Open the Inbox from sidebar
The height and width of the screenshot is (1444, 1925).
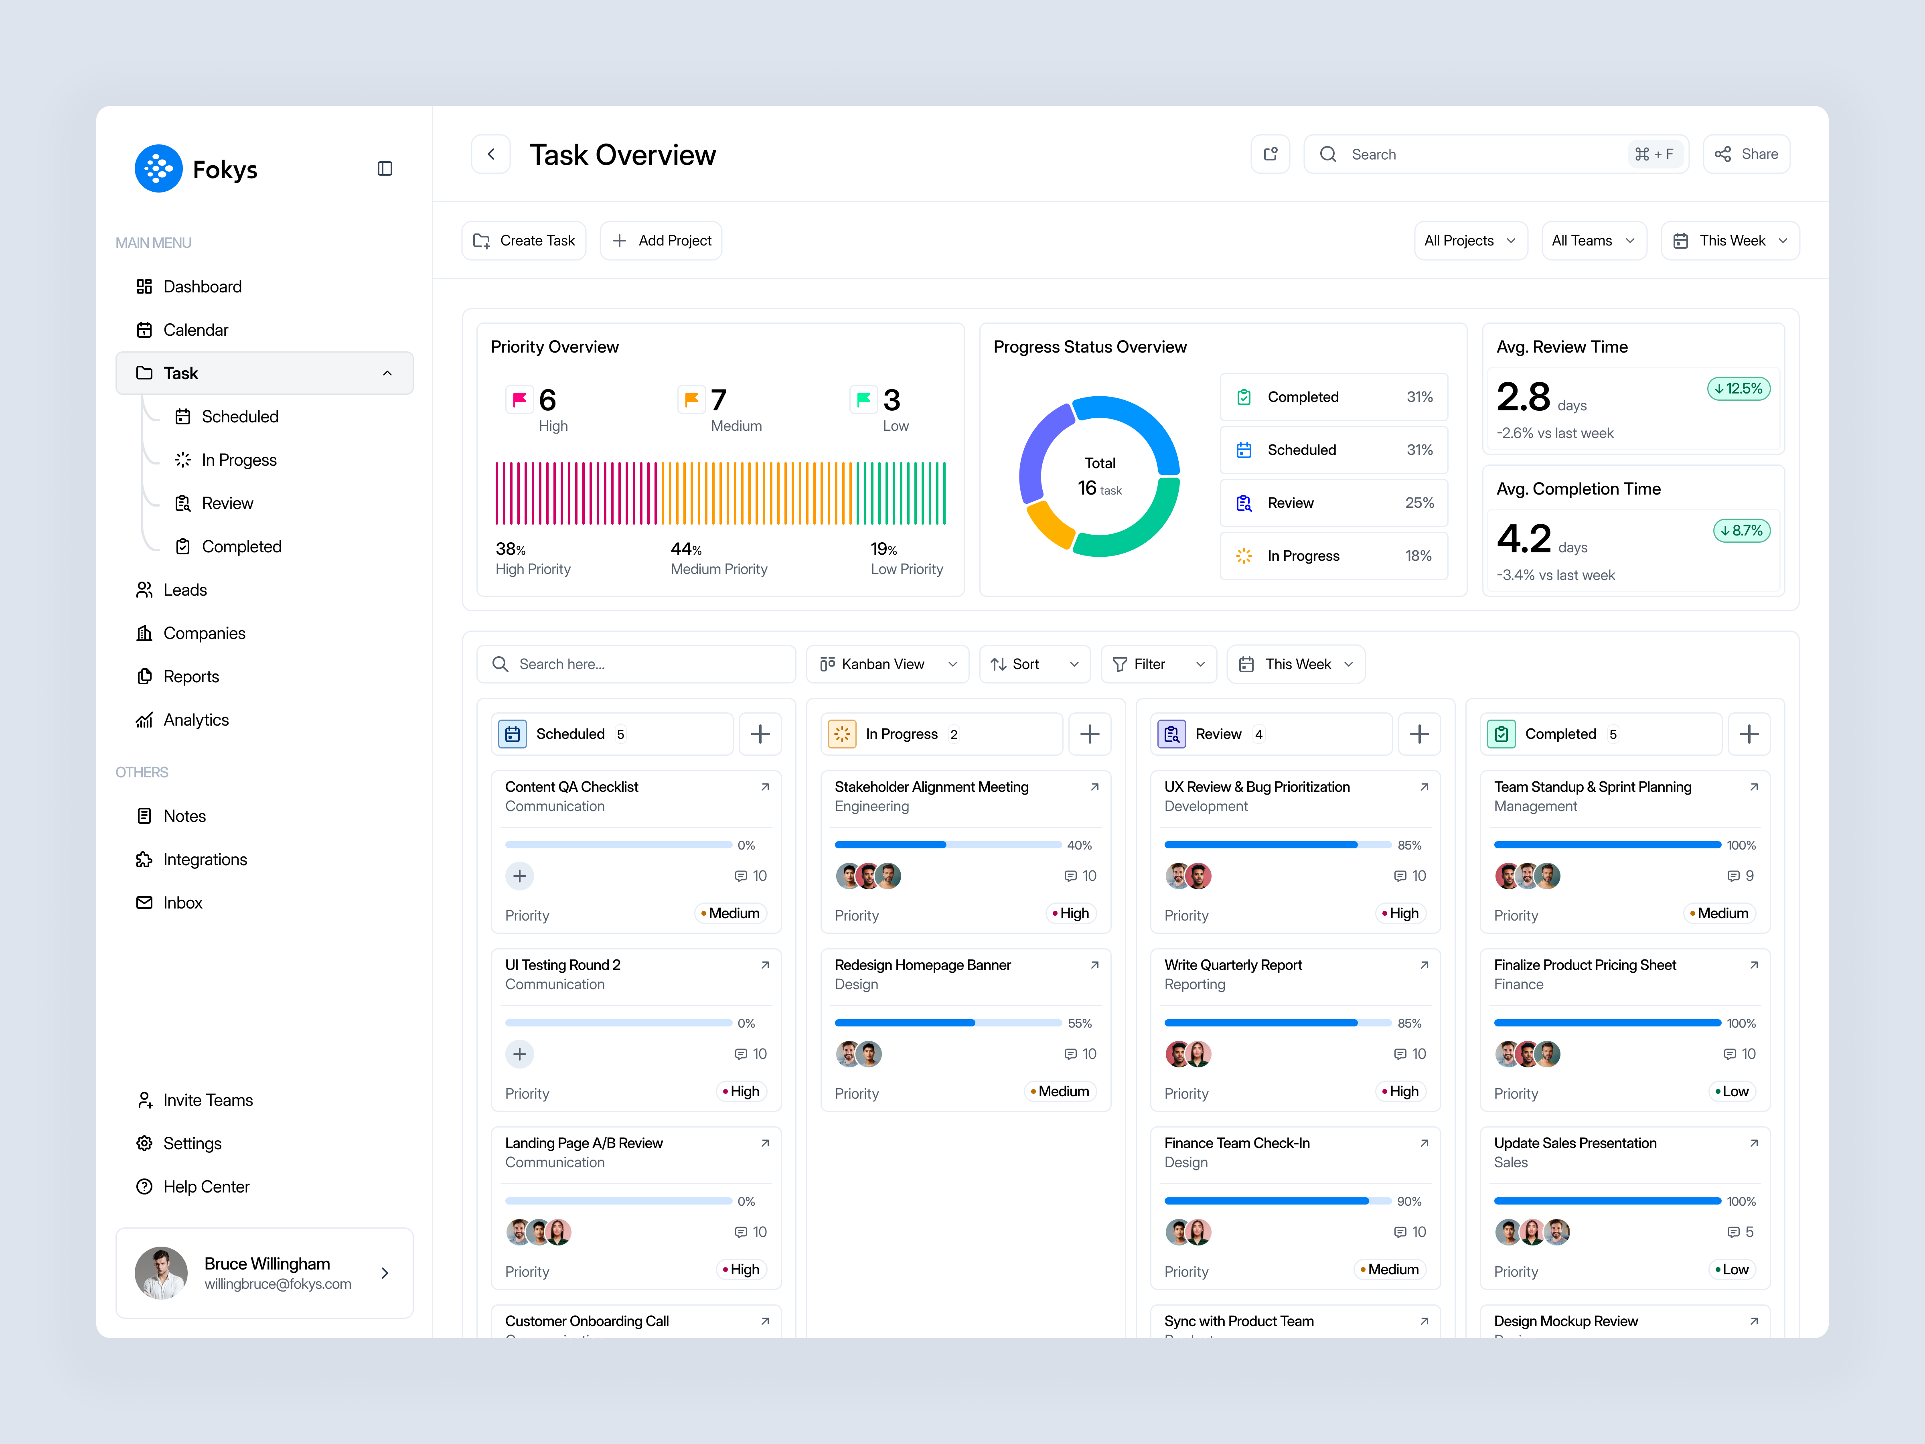pos(182,902)
